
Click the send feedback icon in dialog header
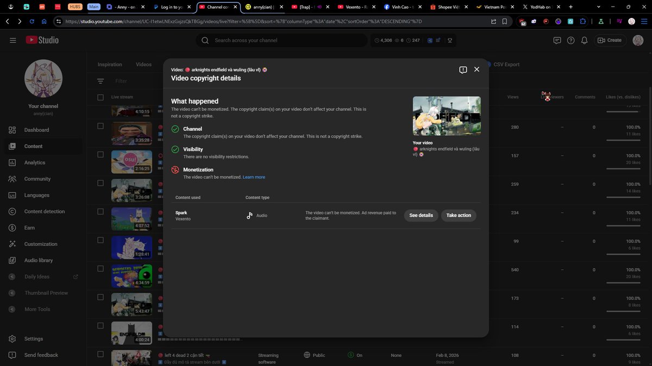(463, 70)
